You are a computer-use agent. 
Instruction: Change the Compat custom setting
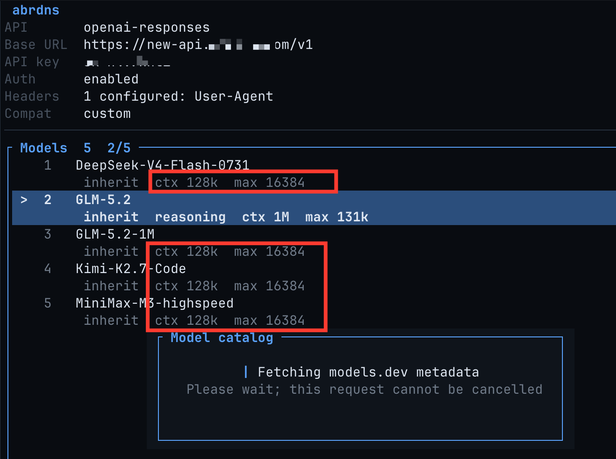coord(107,114)
